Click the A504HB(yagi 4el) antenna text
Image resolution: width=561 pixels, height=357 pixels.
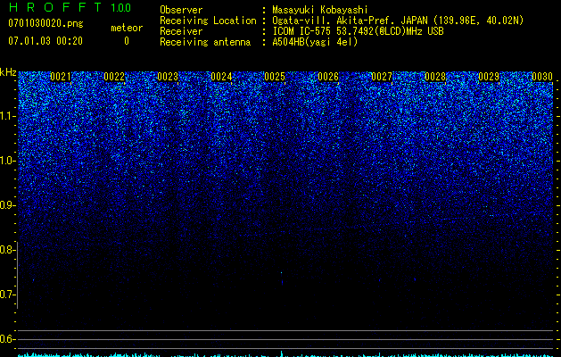pos(315,42)
